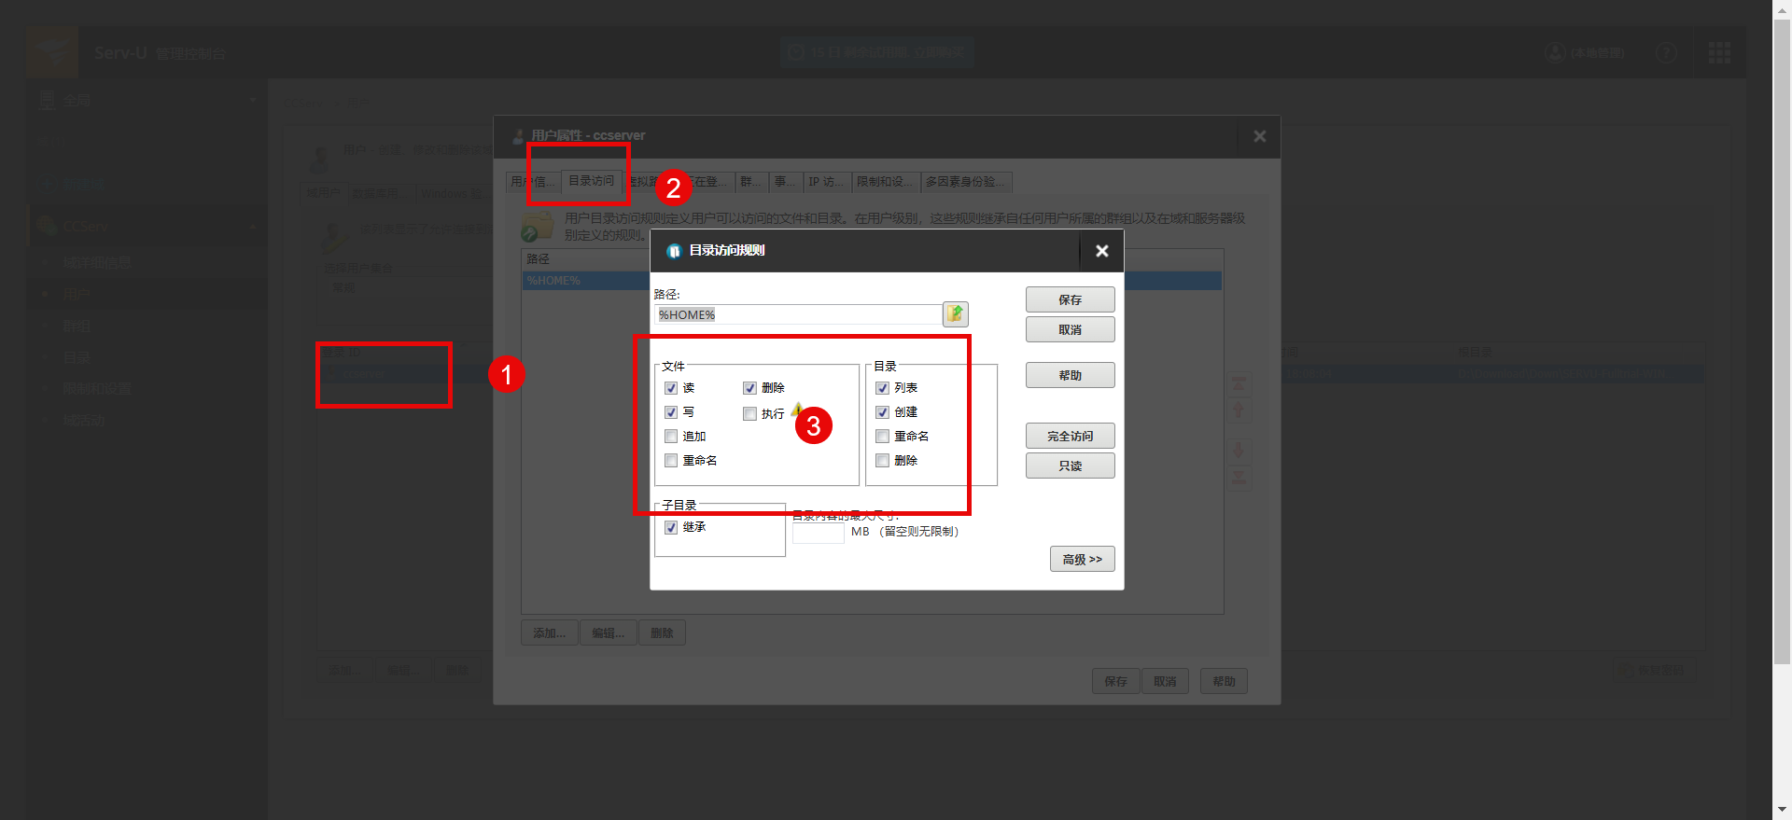This screenshot has height=820, width=1792.
Task: Enable the 文件 执行 checkbox
Action: pos(749,414)
